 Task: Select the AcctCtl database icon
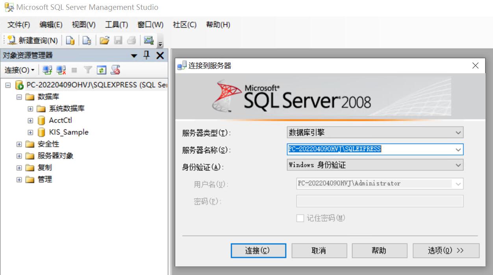click(41, 120)
